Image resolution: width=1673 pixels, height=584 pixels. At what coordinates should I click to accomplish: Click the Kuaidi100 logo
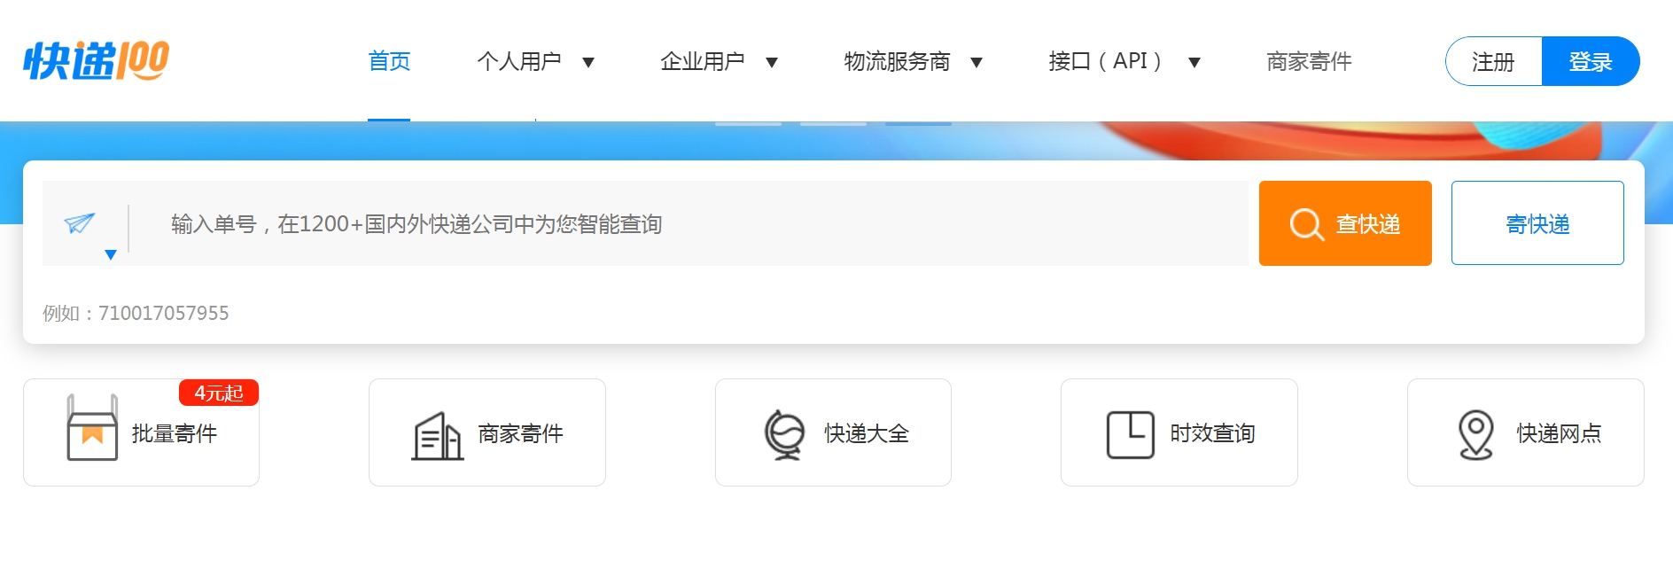pyautogui.click(x=96, y=60)
